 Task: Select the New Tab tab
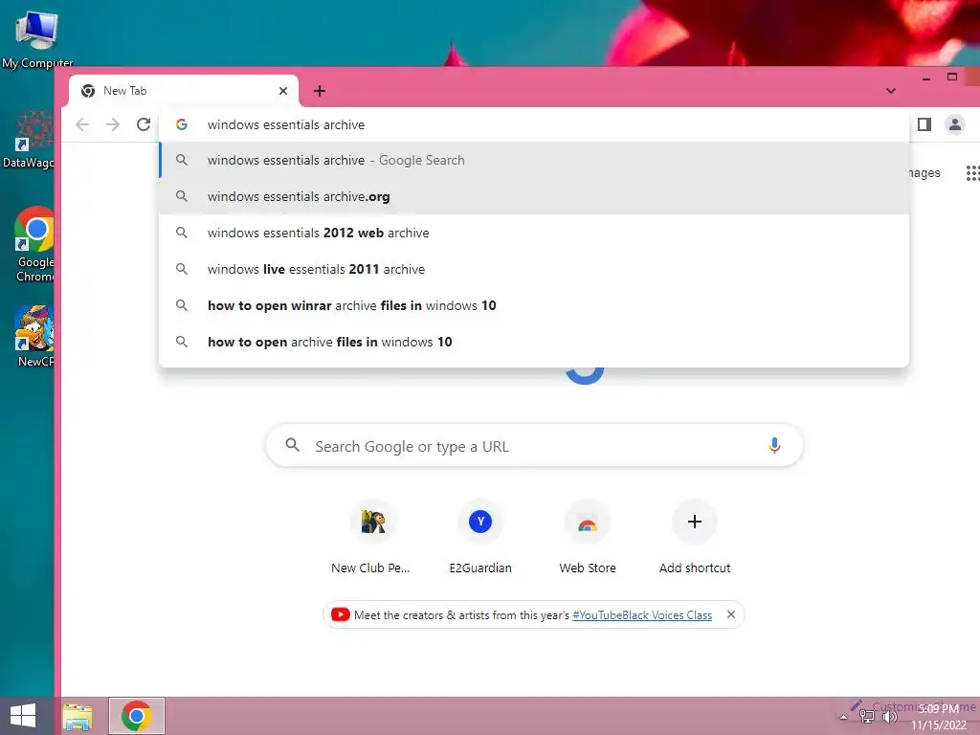(183, 91)
